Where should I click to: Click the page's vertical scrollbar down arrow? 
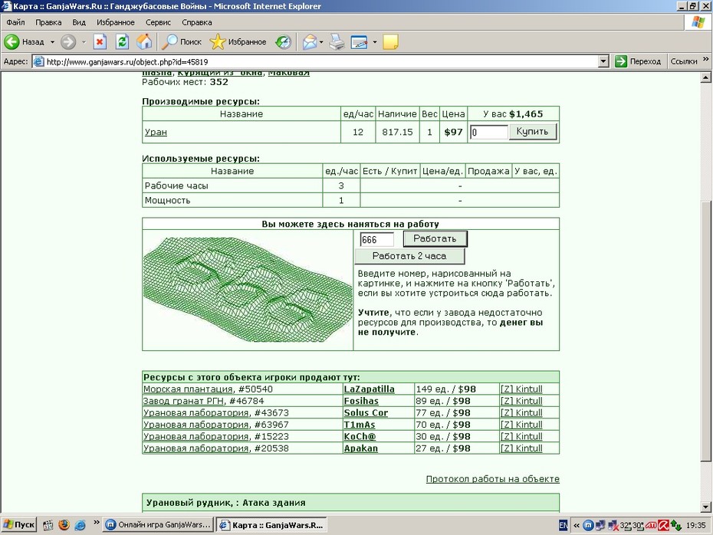(x=706, y=507)
